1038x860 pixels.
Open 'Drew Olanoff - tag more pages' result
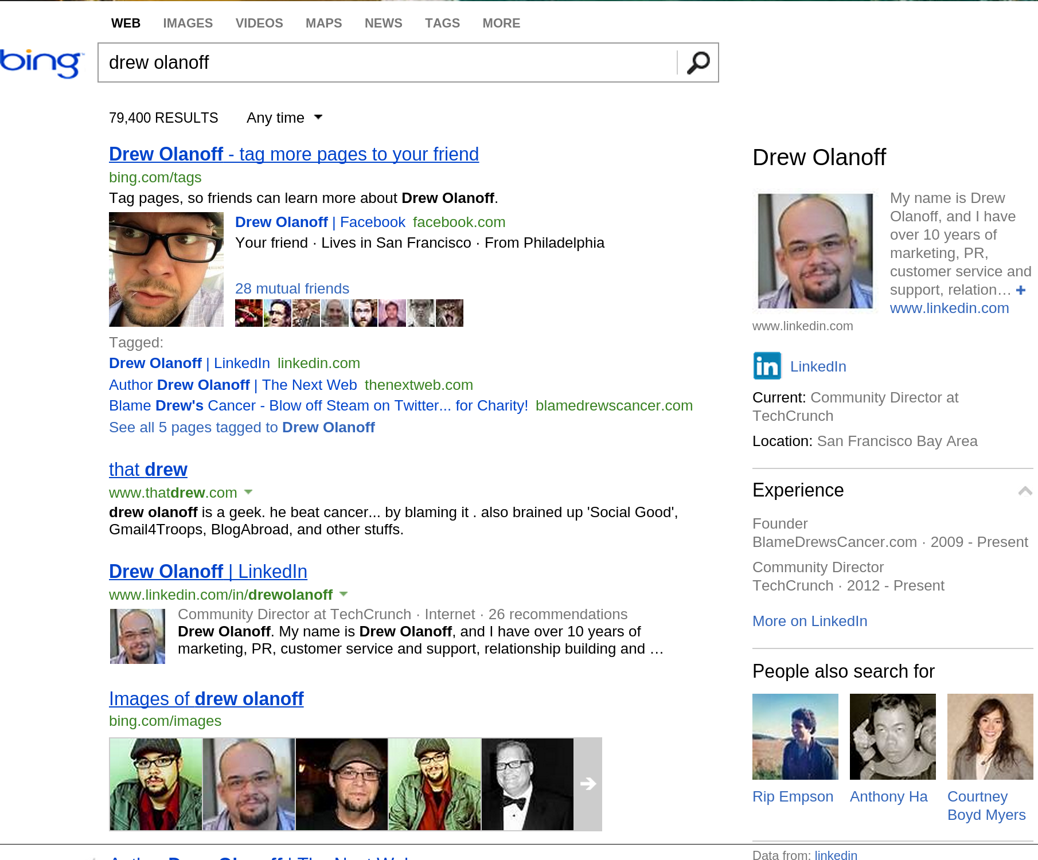(x=294, y=154)
